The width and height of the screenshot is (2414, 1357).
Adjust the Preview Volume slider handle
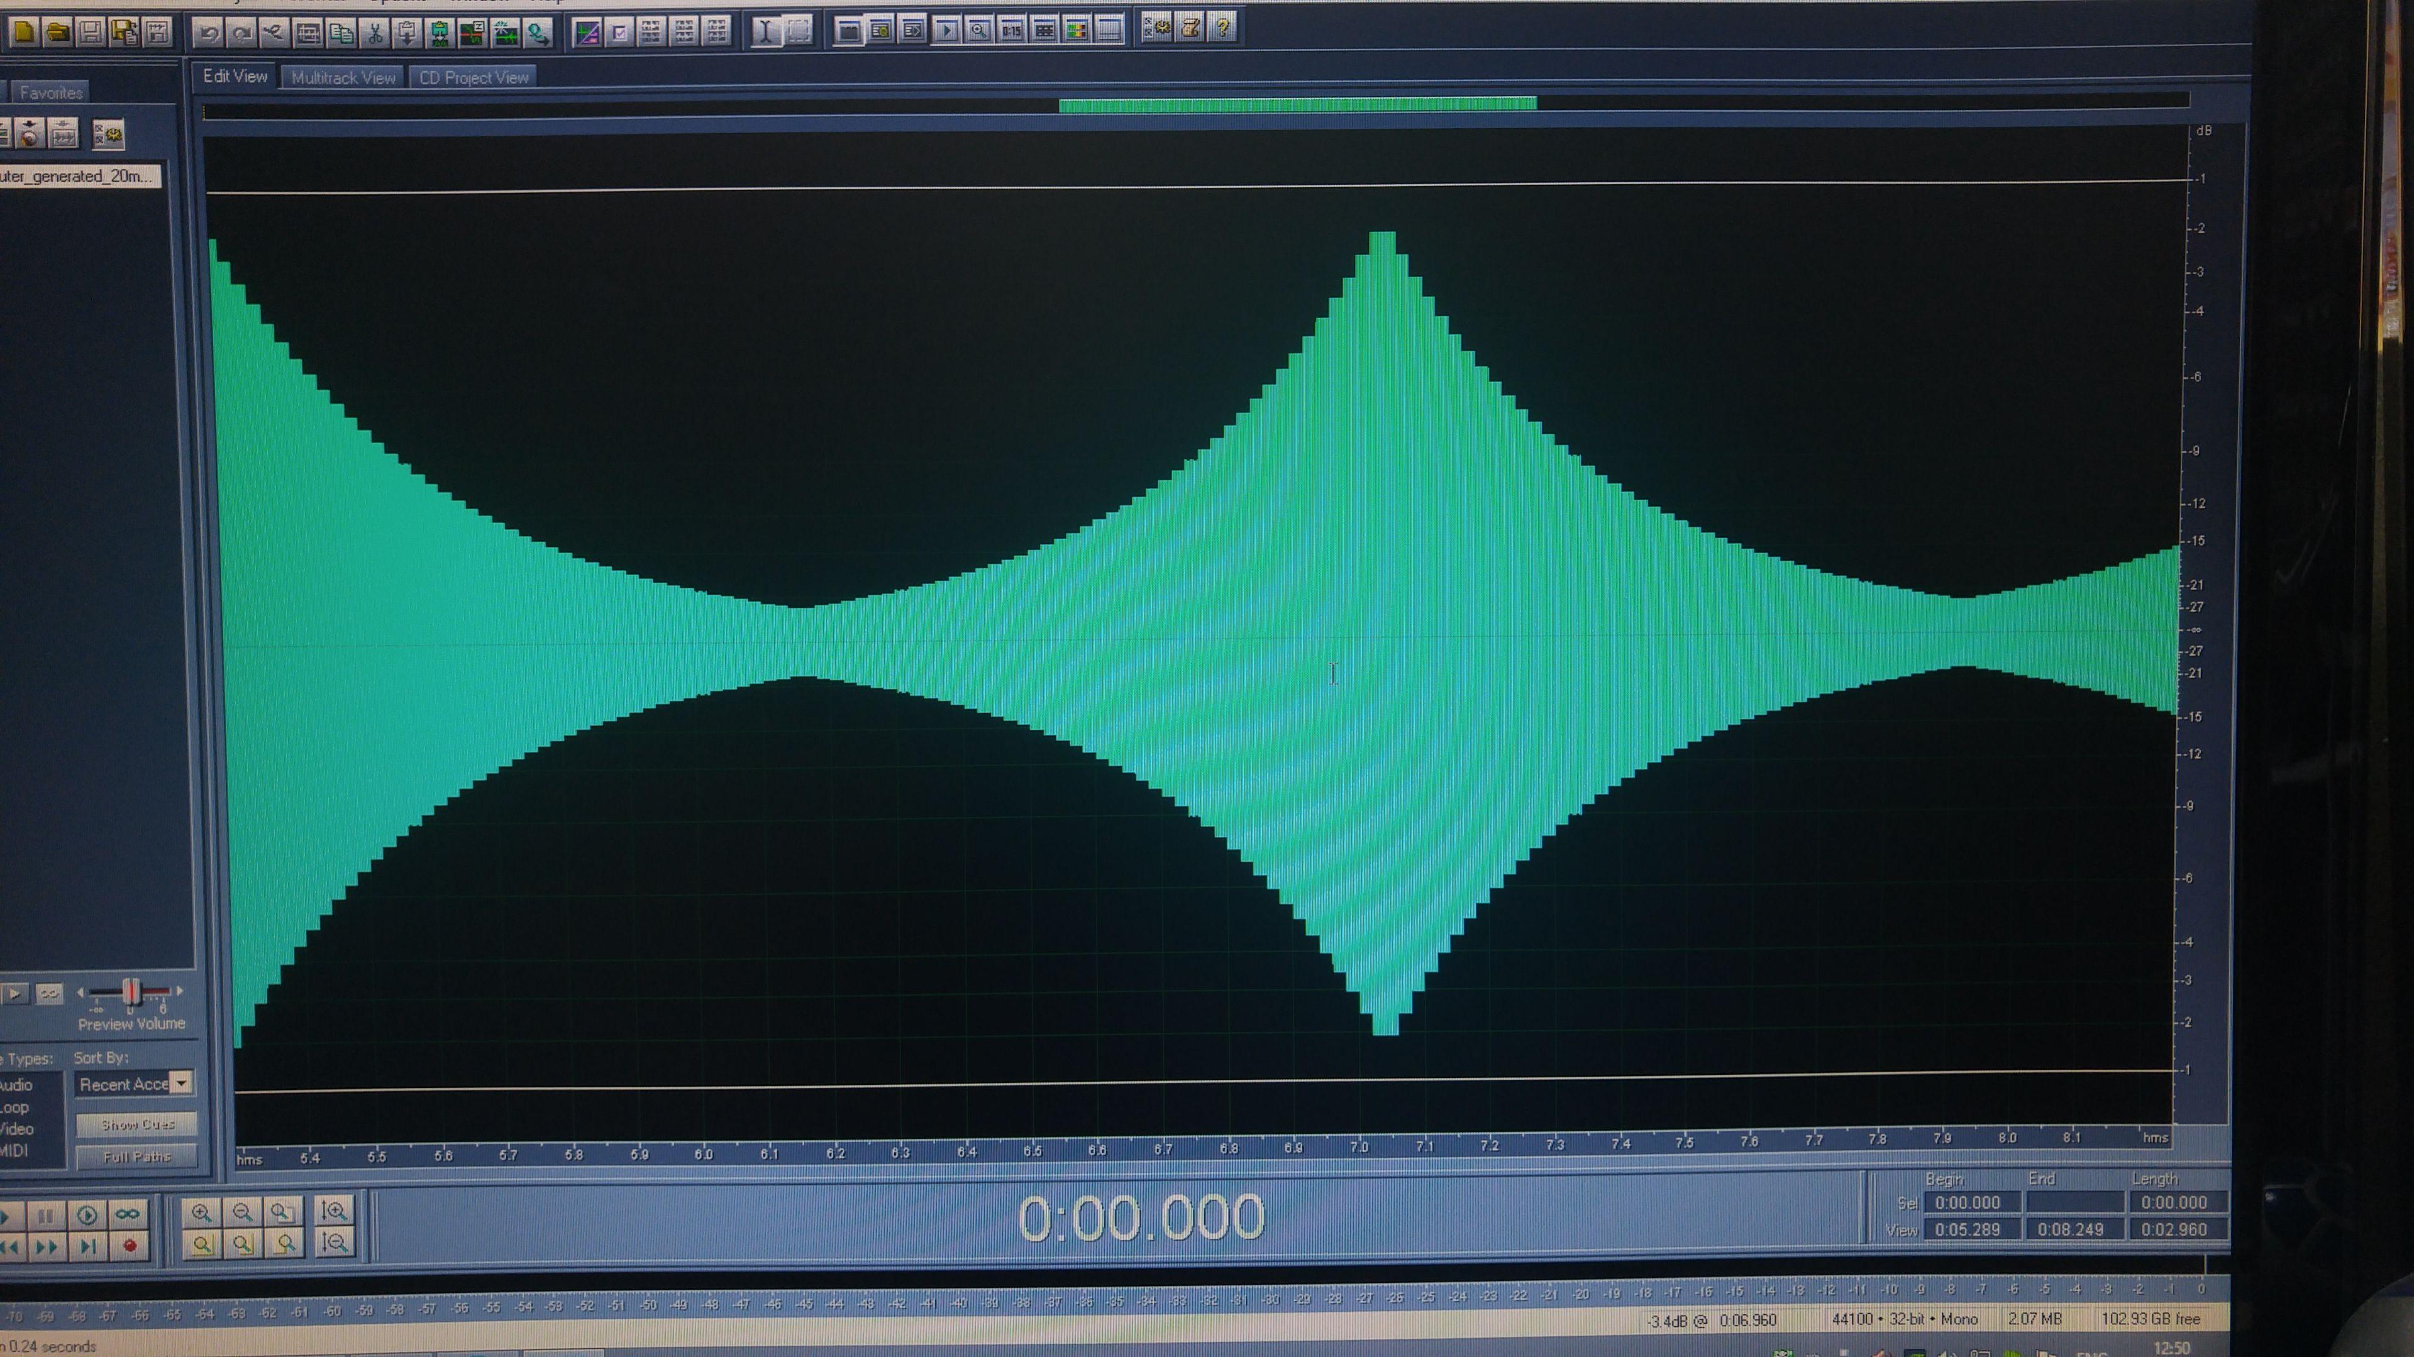click(x=132, y=991)
